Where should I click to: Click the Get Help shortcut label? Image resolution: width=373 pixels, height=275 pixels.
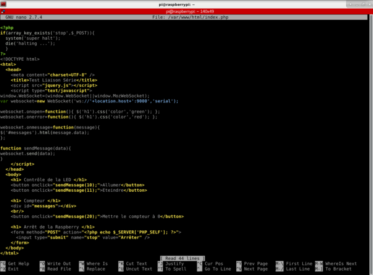click(19, 263)
